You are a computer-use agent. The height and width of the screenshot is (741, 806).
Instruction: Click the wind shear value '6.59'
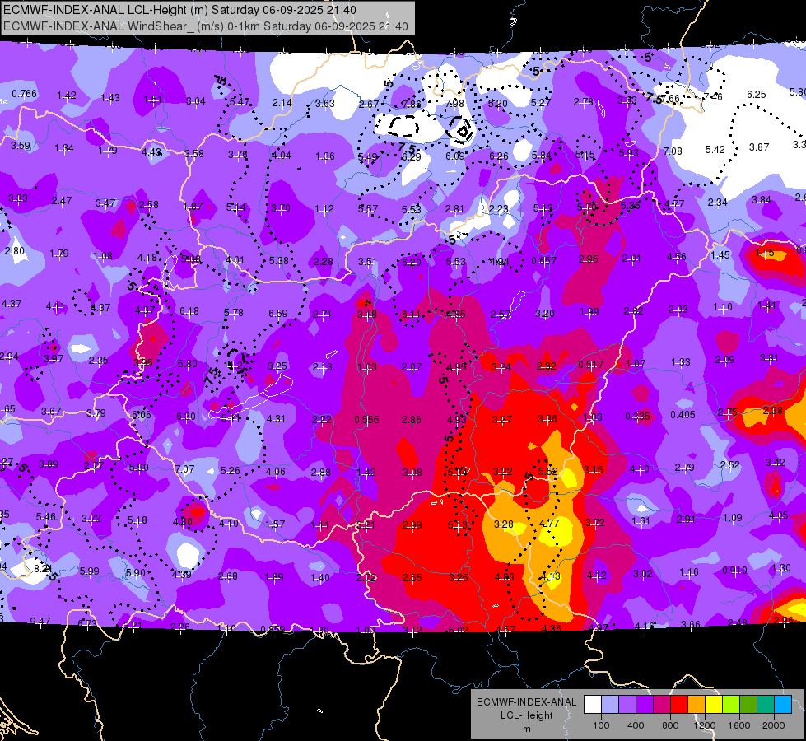pyautogui.click(x=278, y=313)
